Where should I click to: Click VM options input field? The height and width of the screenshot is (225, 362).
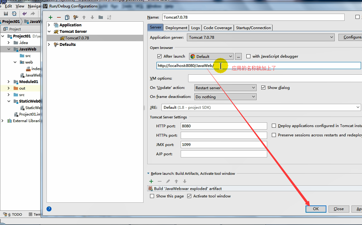tap(275, 78)
